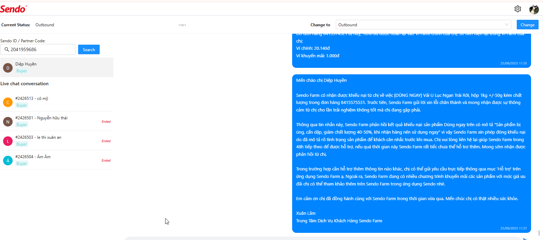The width and height of the screenshot is (543, 240).
Task: Click the Sendo logo
Action: click(13, 9)
